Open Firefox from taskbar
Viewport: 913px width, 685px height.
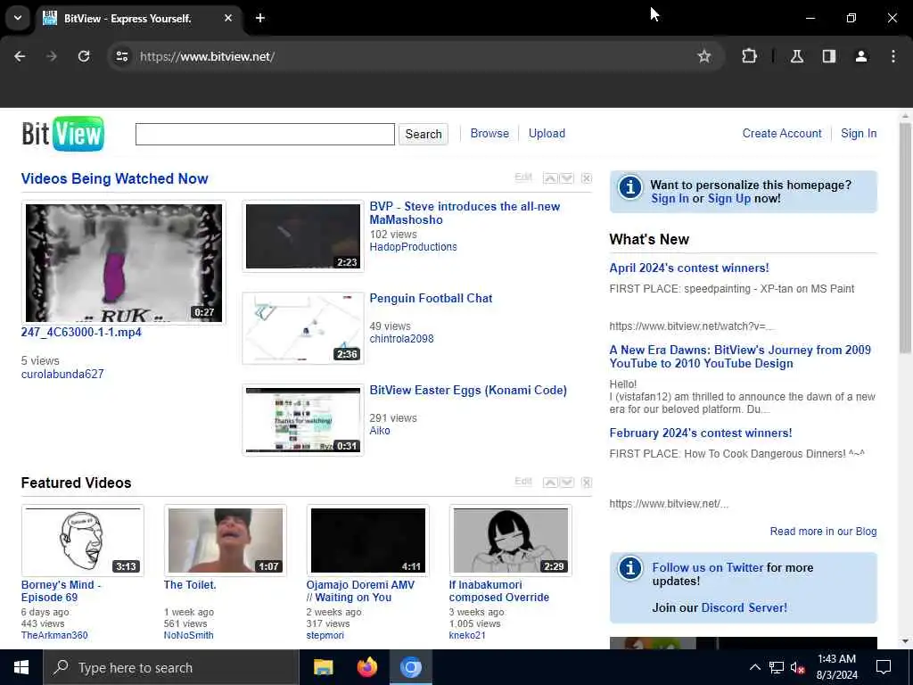pyautogui.click(x=366, y=667)
